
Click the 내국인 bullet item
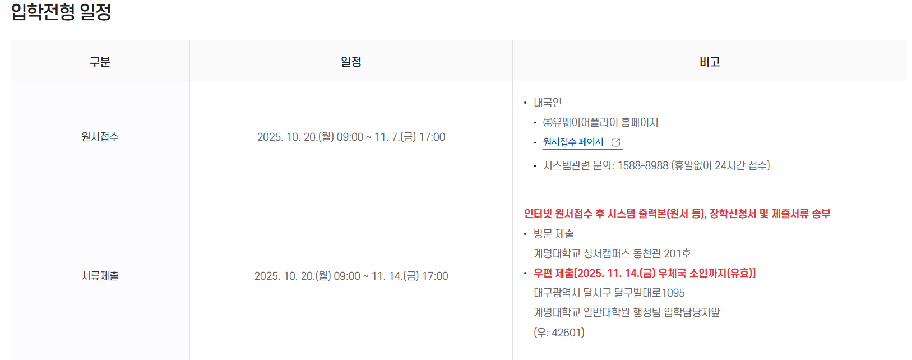click(547, 103)
